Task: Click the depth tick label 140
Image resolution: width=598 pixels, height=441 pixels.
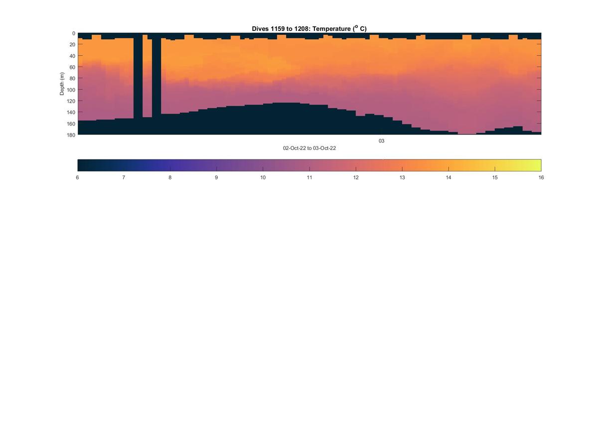Action: tap(71, 112)
